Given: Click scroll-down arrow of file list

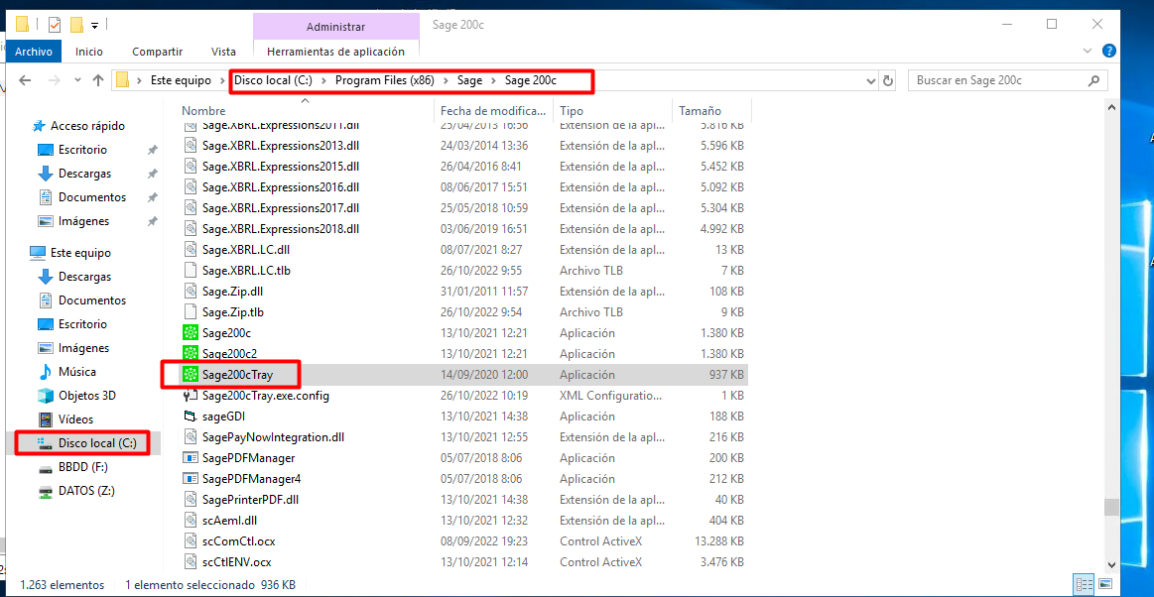Looking at the screenshot, I should 1110,565.
